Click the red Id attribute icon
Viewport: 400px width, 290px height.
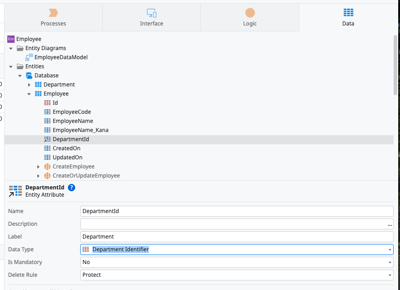click(x=47, y=103)
